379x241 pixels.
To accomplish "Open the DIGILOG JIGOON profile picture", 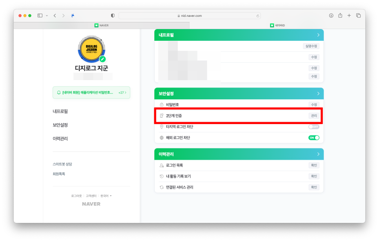I will [x=91, y=49].
